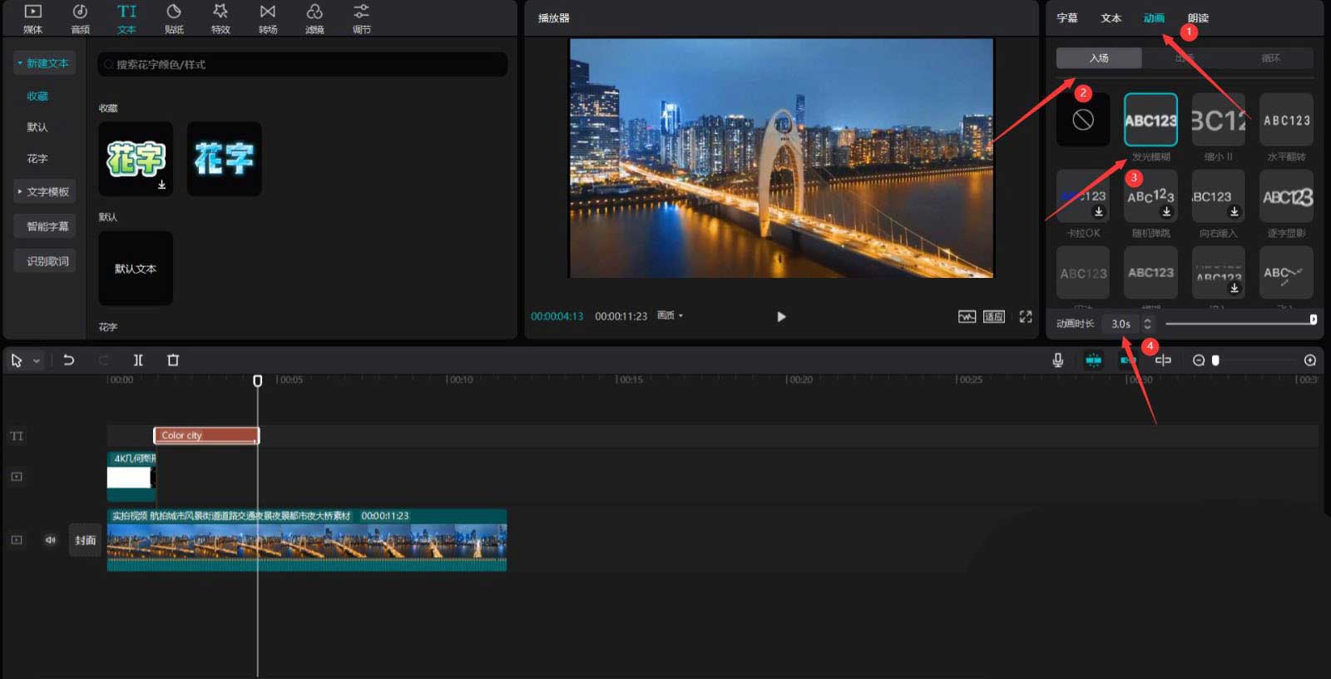Click the 识别歌词 lyrics recognition button

[47, 261]
